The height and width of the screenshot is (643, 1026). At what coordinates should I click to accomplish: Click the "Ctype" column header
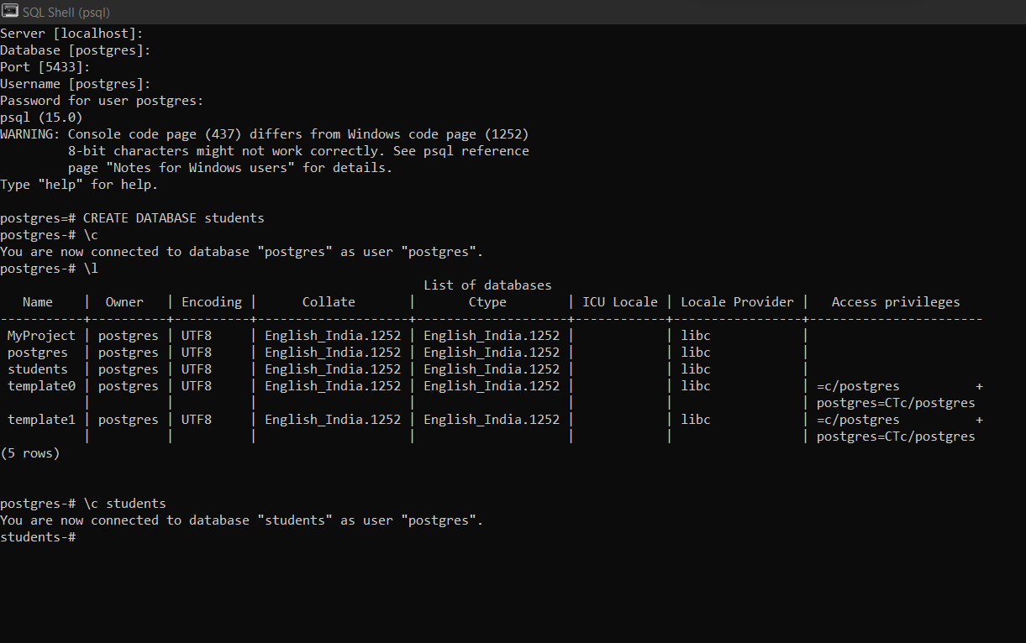coord(487,302)
